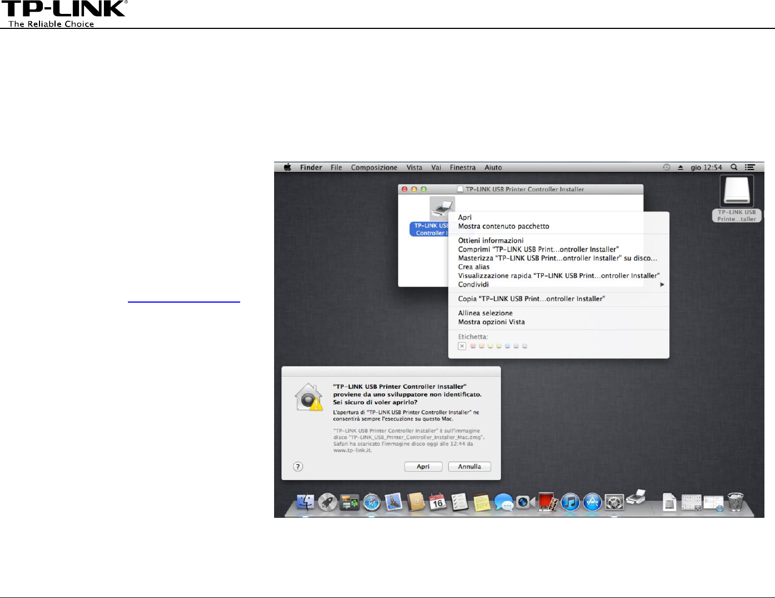Click the gio 12:54 clock
The height and width of the screenshot is (598, 775).
(706, 167)
